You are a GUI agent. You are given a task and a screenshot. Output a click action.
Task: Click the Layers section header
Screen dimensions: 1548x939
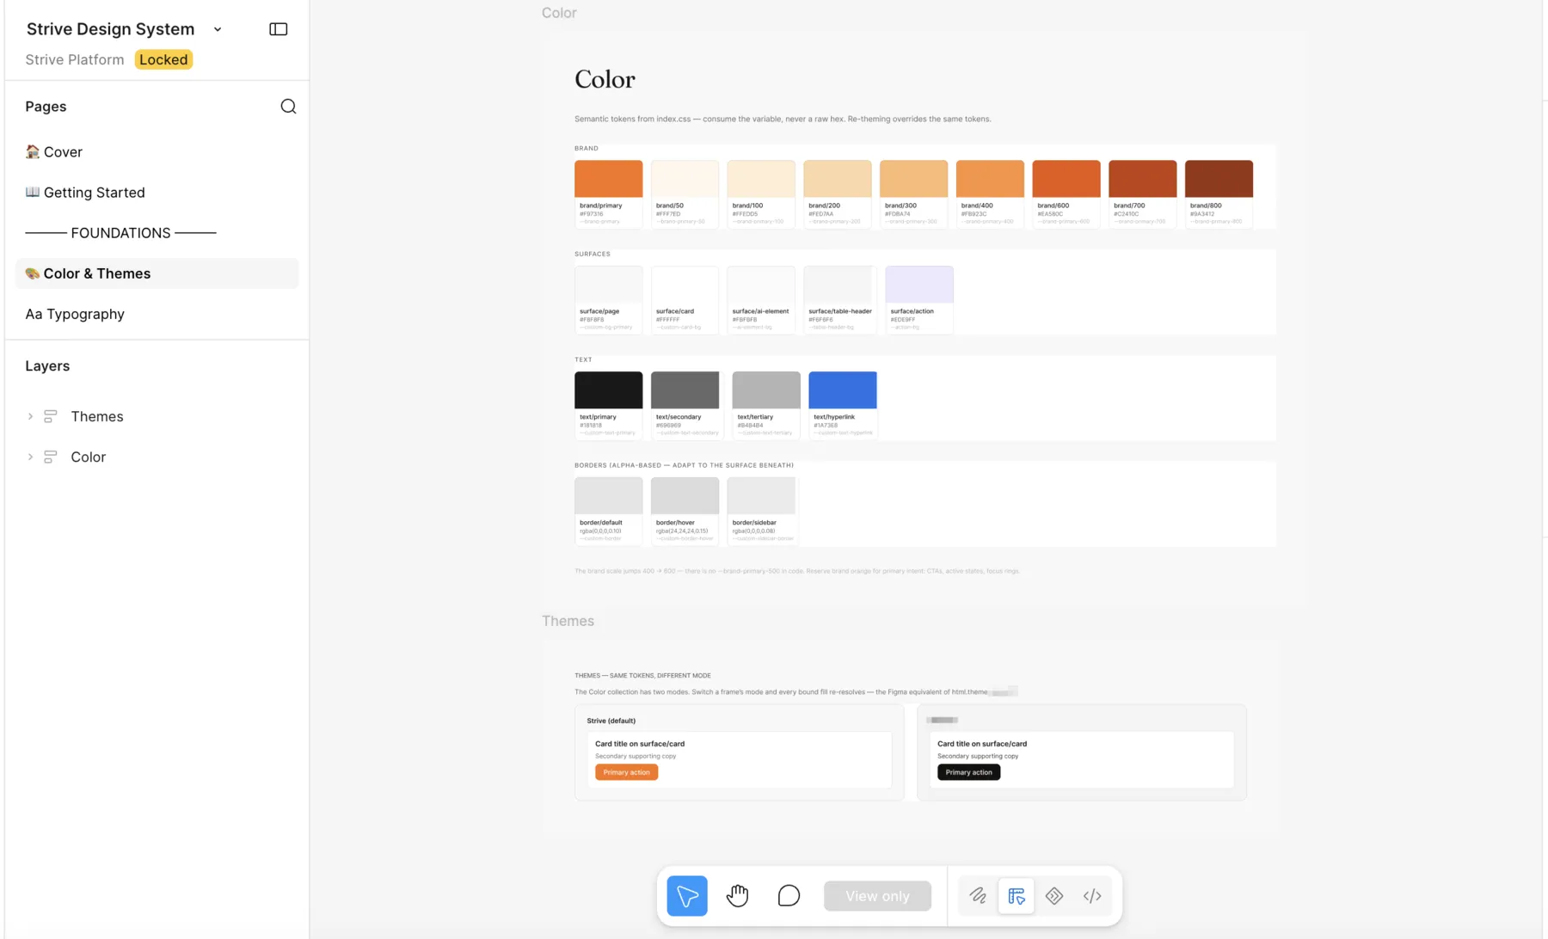point(47,365)
